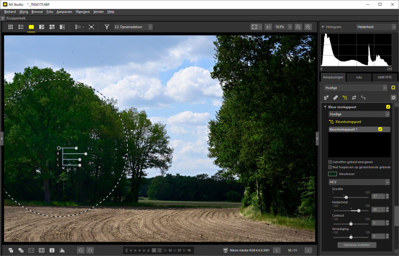Select the crop tool icon
The width and height of the screenshot is (399, 256).
(x=354, y=98)
